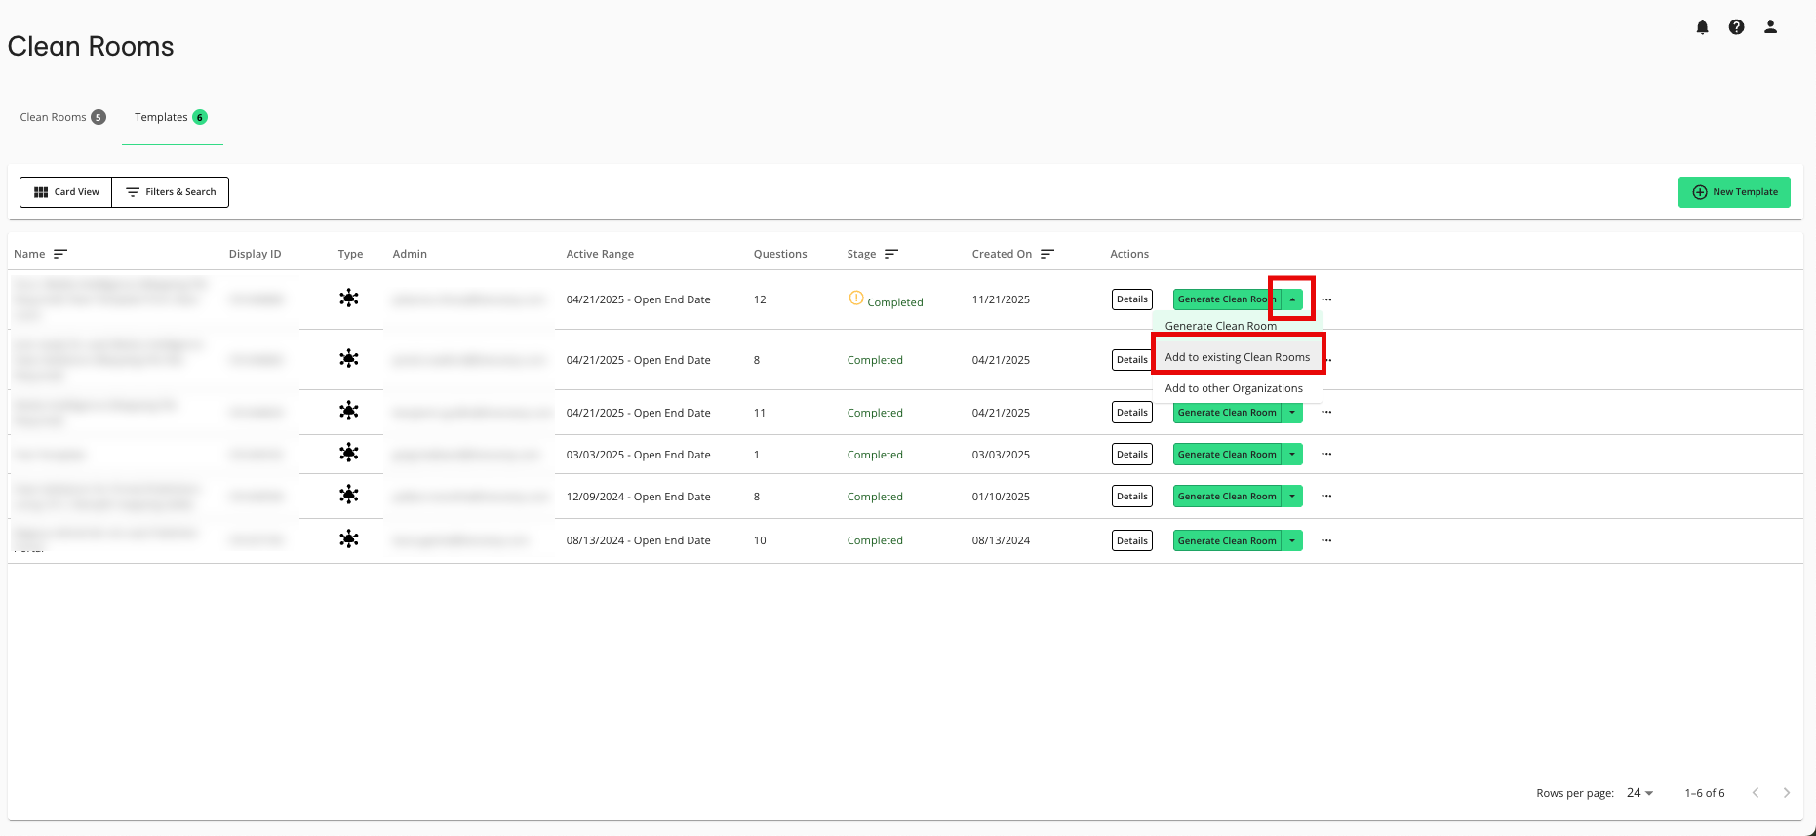Image resolution: width=1816 pixels, height=836 pixels.
Task: Click the Actions column header
Action: tap(1129, 254)
